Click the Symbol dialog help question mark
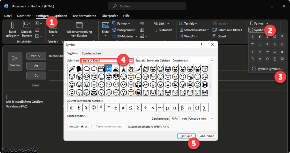290x153 pixels. point(201,44)
